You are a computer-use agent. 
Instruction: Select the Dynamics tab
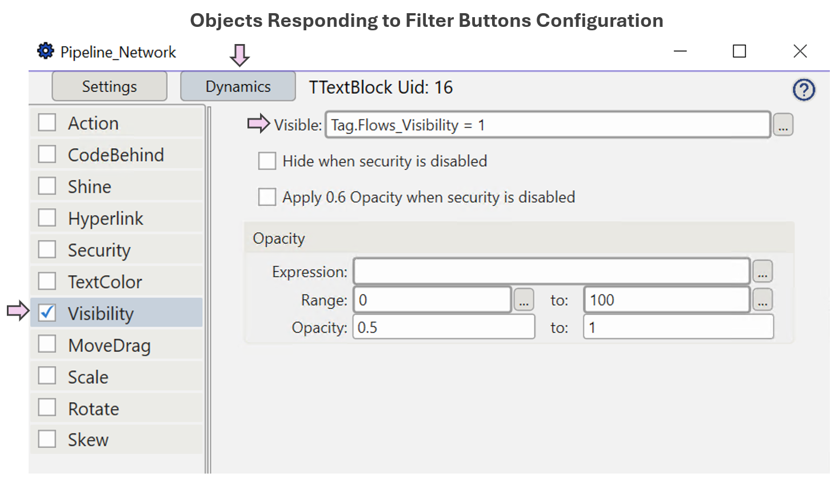pos(238,86)
